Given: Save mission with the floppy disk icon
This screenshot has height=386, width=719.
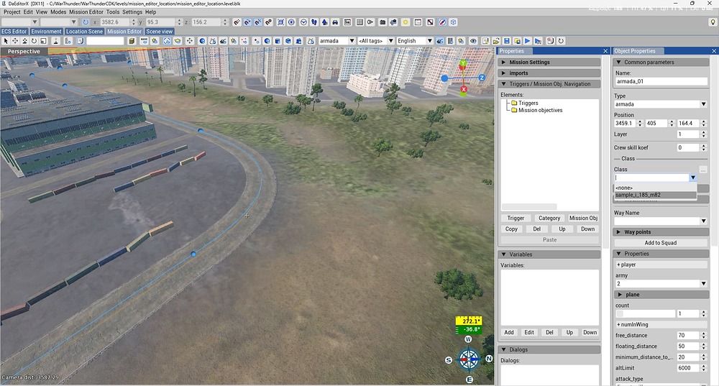Looking at the screenshot, I should pos(507,41).
